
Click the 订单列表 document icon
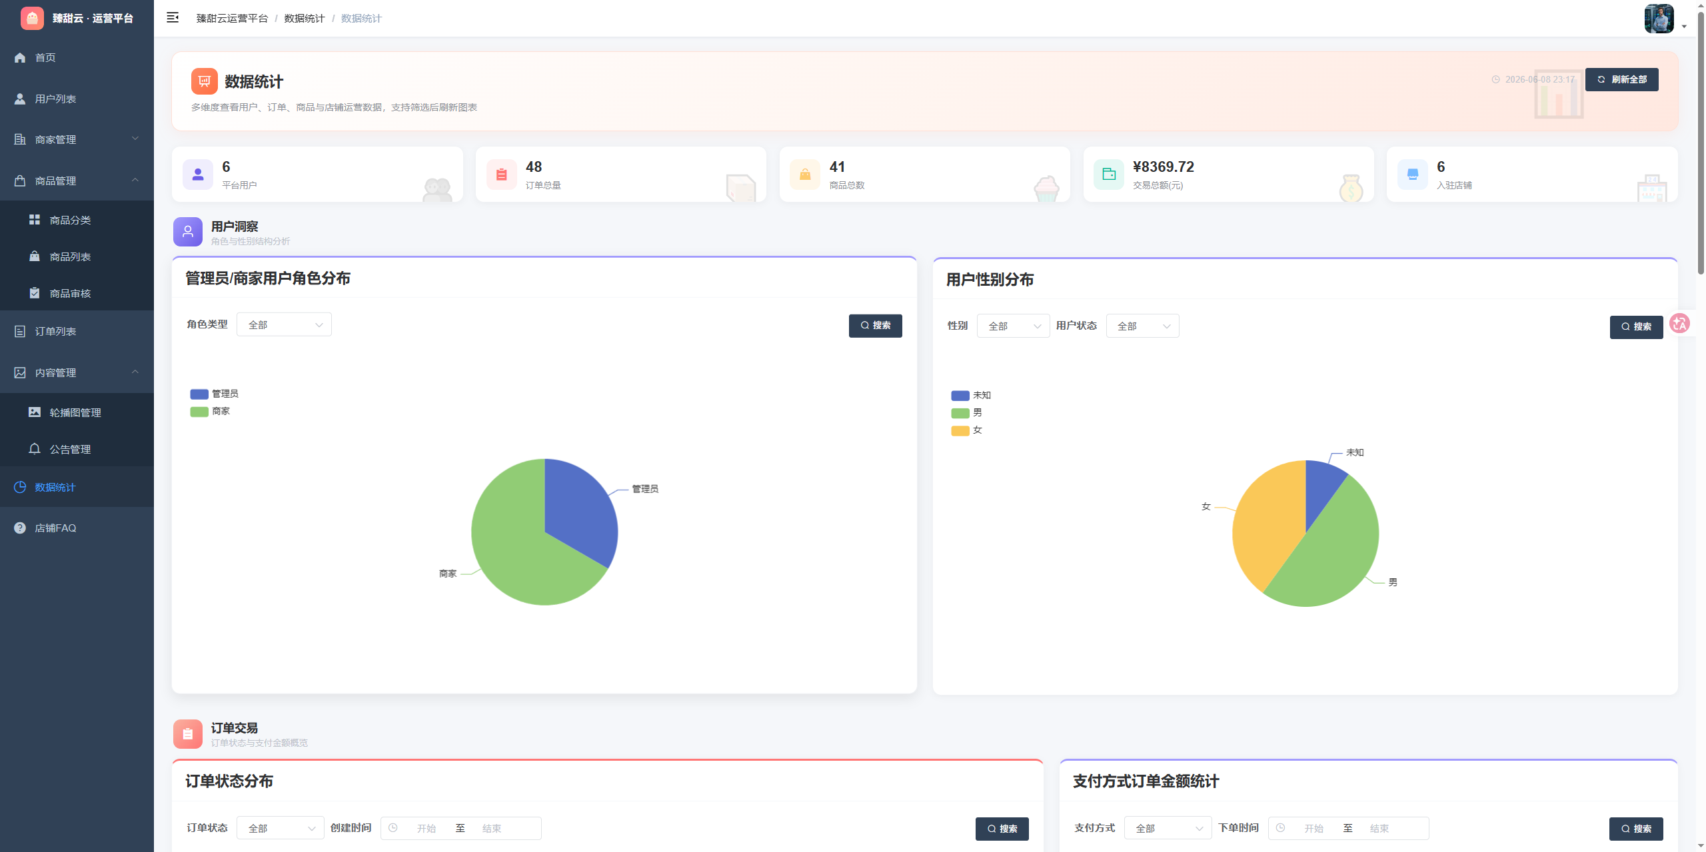tap(20, 331)
